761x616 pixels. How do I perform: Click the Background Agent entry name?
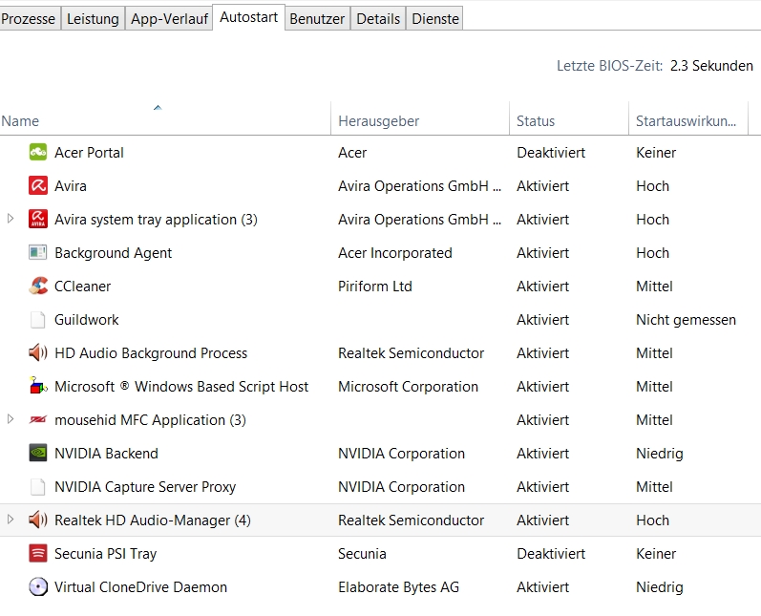tap(113, 252)
